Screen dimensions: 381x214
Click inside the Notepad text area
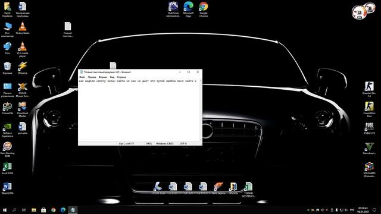pos(139,111)
